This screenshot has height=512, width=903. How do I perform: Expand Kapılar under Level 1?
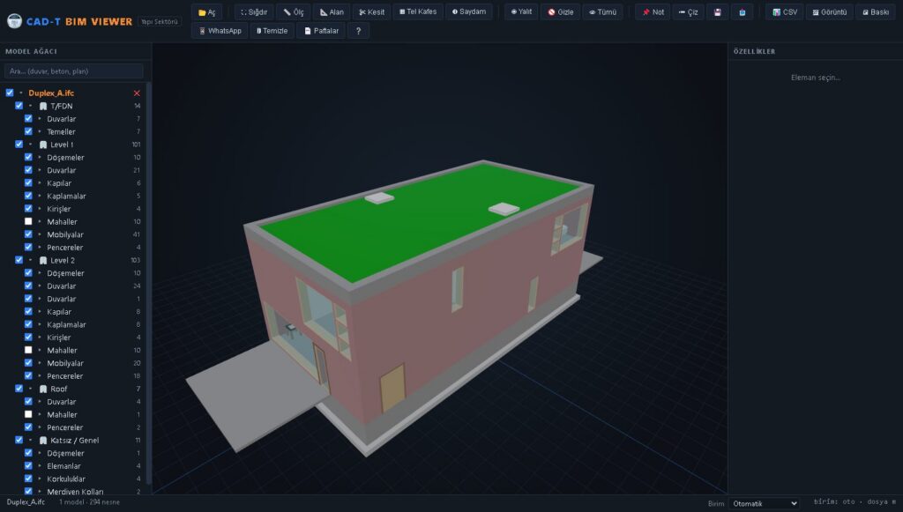40,183
